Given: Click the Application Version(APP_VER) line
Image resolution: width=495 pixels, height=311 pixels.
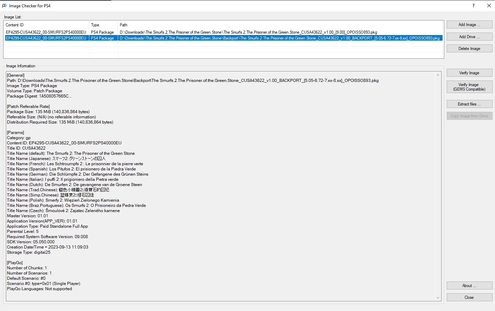Looking at the screenshot, I should point(42,221).
